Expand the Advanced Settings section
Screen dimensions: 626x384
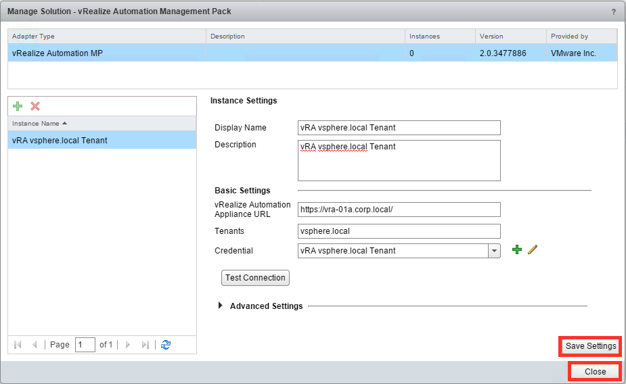[x=221, y=306]
